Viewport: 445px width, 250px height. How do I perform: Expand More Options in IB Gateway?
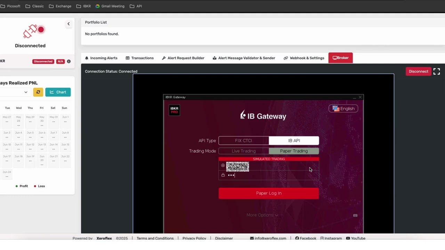tap(262, 215)
